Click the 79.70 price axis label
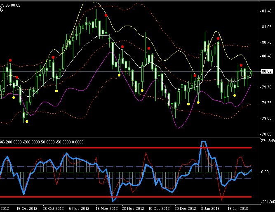Viewport: 275px width, 212px height. [267, 87]
